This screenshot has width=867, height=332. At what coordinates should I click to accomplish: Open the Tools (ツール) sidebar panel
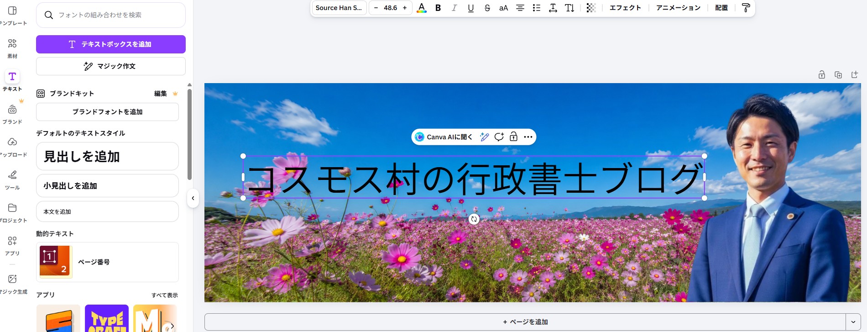click(12, 180)
